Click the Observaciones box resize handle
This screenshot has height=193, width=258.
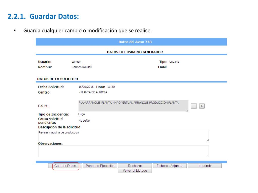208,156
